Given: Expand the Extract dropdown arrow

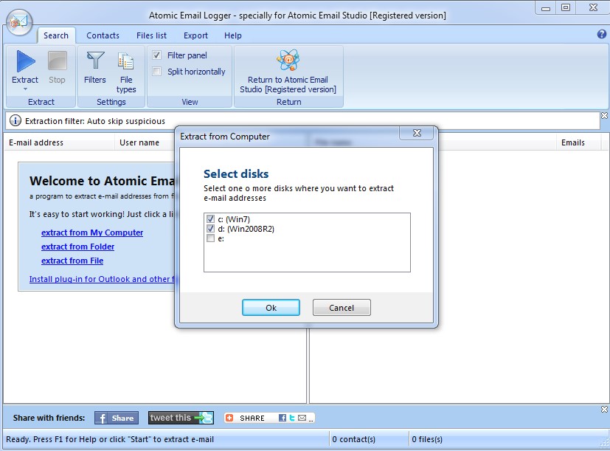Looking at the screenshot, I should click(x=25, y=89).
